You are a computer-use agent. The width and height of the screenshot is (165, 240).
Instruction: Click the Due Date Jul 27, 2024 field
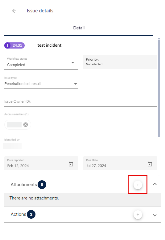click(x=120, y=163)
